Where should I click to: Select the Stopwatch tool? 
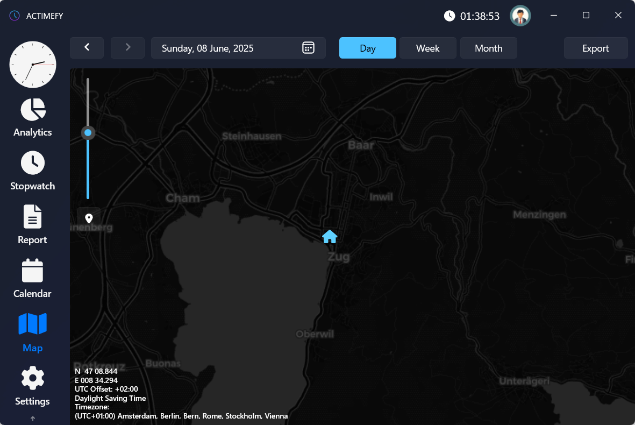pyautogui.click(x=32, y=171)
